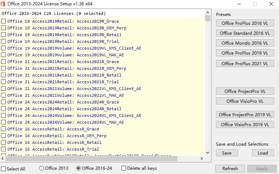Screen dimensions: 279x174
Task: Pick the Office ProPlus 2019 VL preset
Action: [245, 53]
